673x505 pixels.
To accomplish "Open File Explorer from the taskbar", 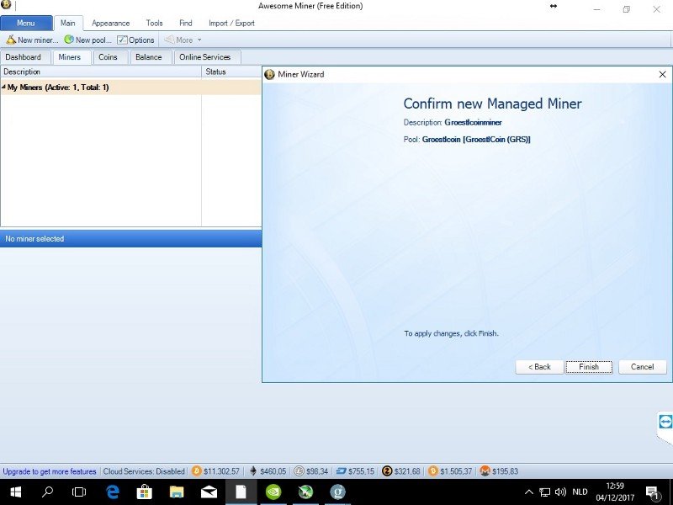I will click(177, 492).
